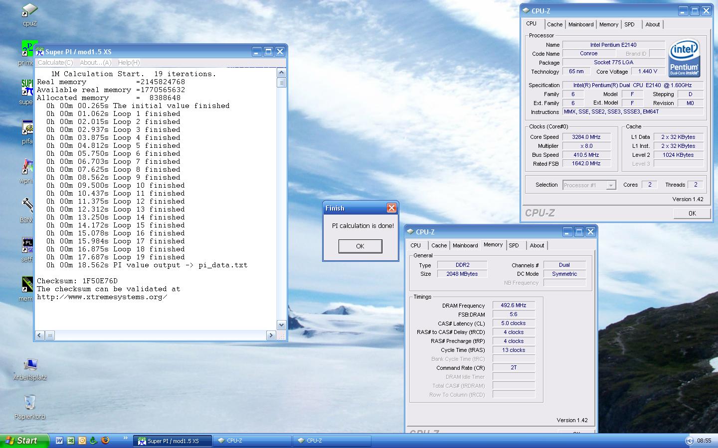Image resolution: width=718 pixels, height=448 pixels.
Task: Click the taskbar clock showing 08:55
Action: point(704,441)
